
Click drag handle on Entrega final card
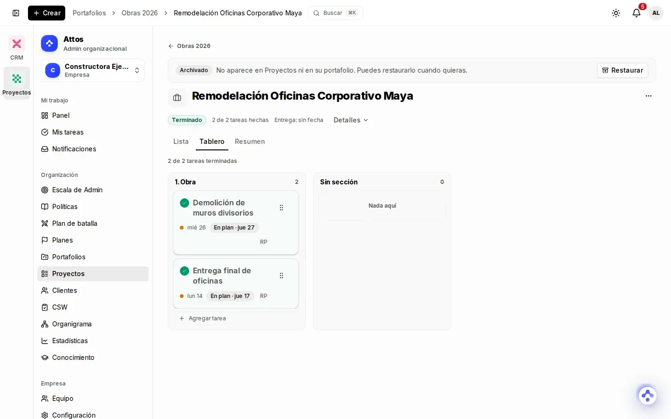click(281, 276)
